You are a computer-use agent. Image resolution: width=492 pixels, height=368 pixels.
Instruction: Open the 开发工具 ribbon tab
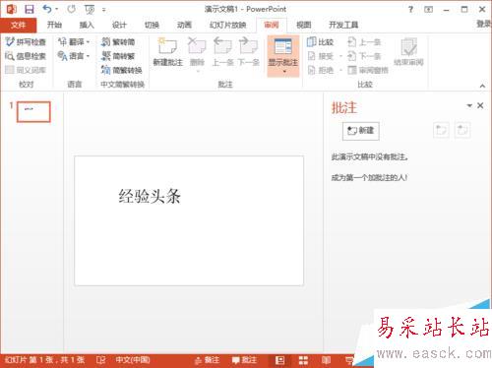point(343,25)
